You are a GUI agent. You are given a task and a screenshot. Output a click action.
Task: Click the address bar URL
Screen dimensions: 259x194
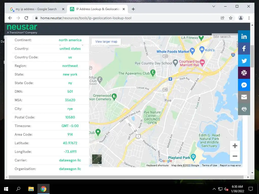click(86, 18)
